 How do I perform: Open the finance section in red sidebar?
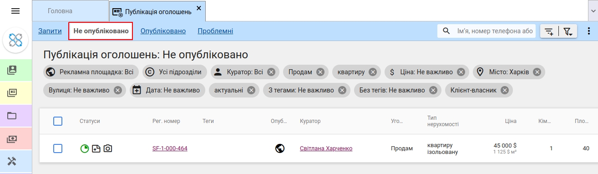click(12, 138)
